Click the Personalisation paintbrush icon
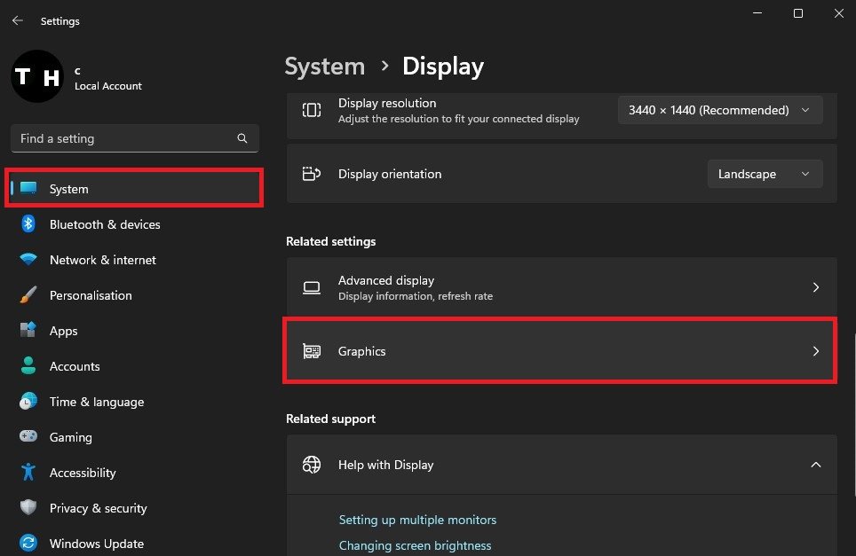Screen dimensions: 856x556 click(x=28, y=295)
